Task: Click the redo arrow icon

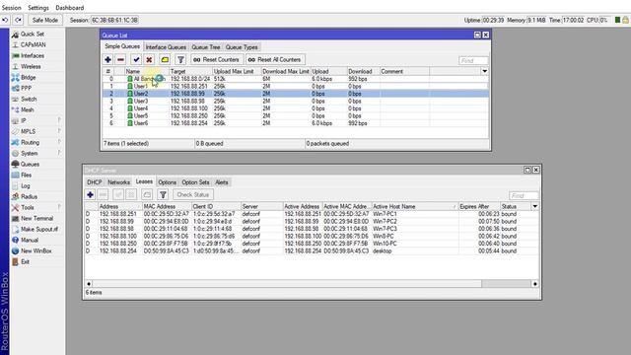Action: click(18, 20)
